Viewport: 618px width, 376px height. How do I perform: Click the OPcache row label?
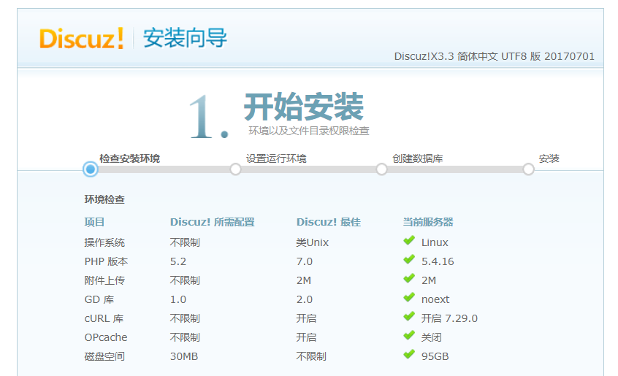[x=106, y=337]
